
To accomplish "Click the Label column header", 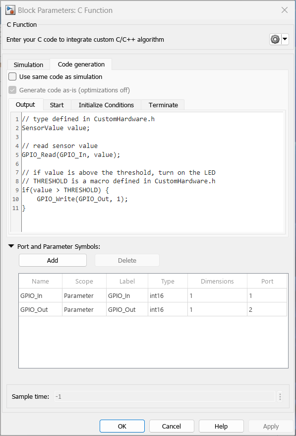I will pos(127,281).
